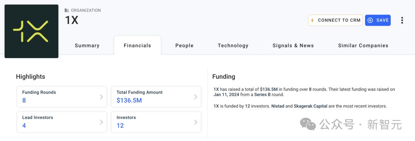Screen dimensions: 415x141
Task: Click the 1X company logo thumbnail
Action: tap(32, 31)
